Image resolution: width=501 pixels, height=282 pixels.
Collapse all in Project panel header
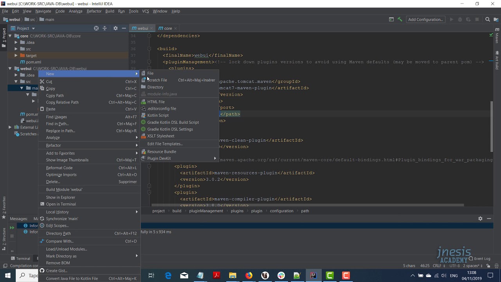105,28
